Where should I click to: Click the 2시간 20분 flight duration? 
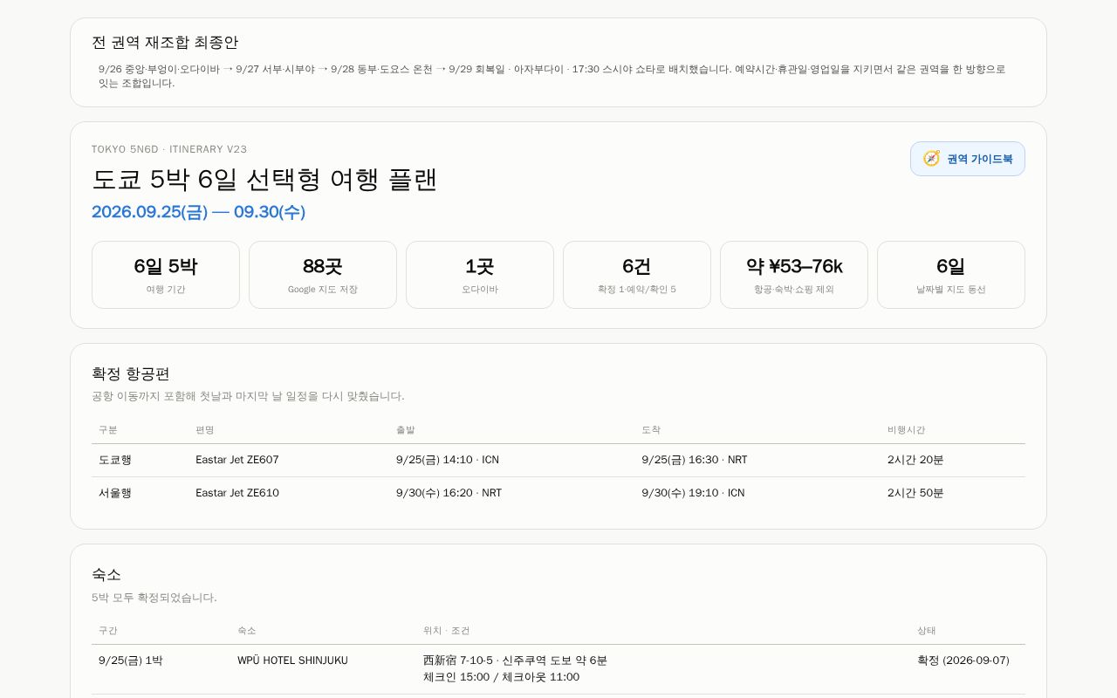click(x=915, y=460)
